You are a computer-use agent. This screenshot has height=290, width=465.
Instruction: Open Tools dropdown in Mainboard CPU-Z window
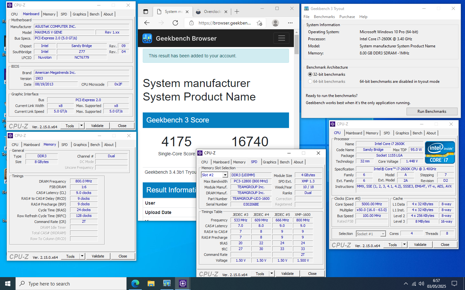coord(82,126)
